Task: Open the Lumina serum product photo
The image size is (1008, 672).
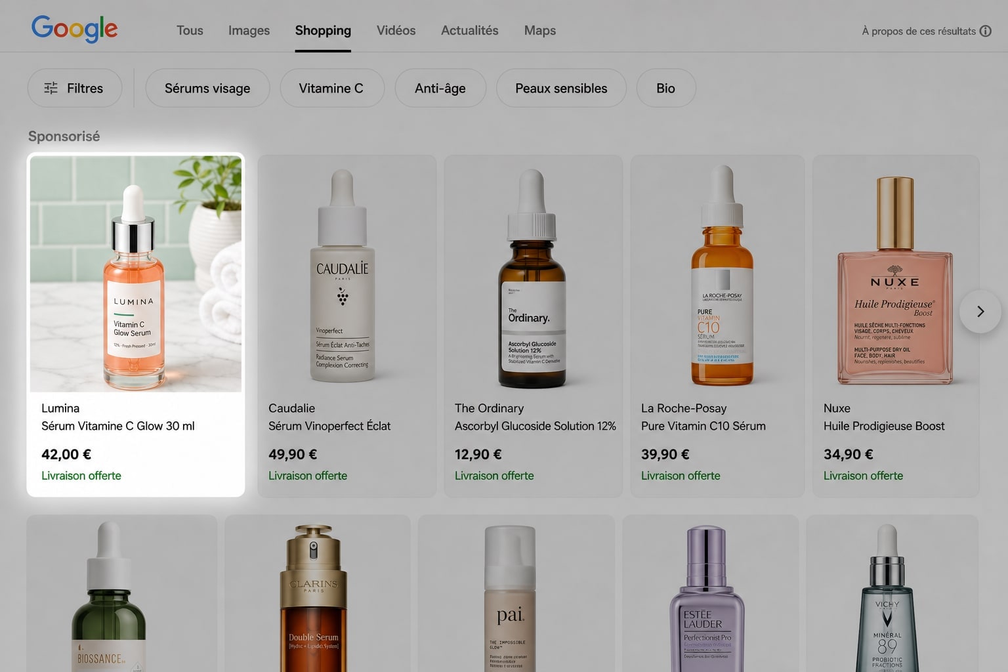Action: click(x=136, y=274)
